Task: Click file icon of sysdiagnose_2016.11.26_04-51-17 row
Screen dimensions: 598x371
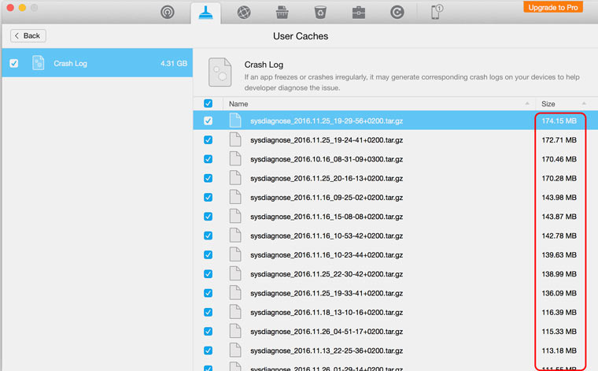Action: 235,332
